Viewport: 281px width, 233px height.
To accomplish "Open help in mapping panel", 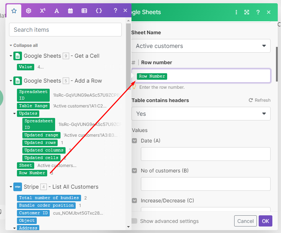I will pyautogui.click(x=115, y=10).
